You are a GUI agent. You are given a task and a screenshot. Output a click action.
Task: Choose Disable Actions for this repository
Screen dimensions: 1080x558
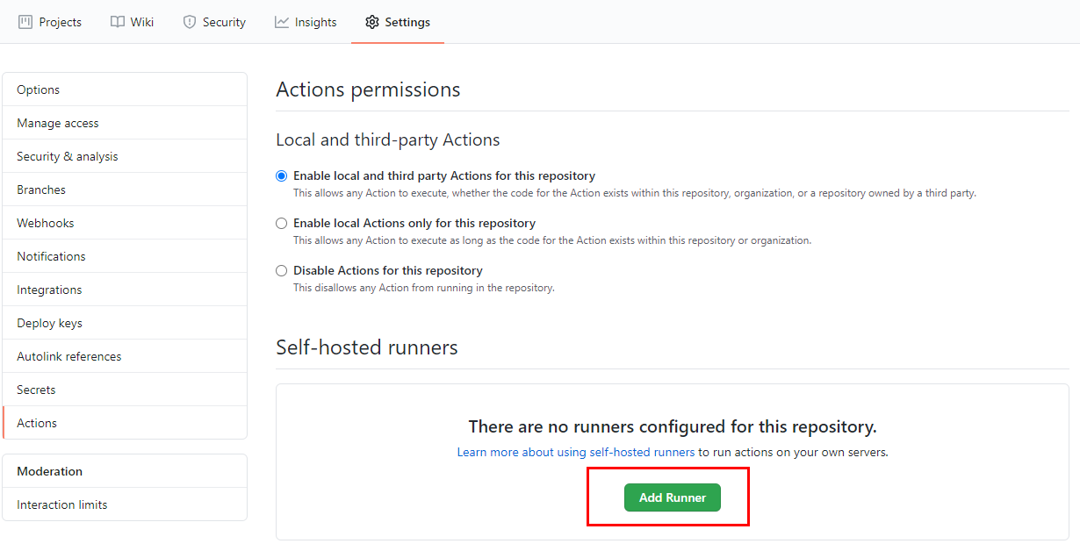[x=282, y=270]
